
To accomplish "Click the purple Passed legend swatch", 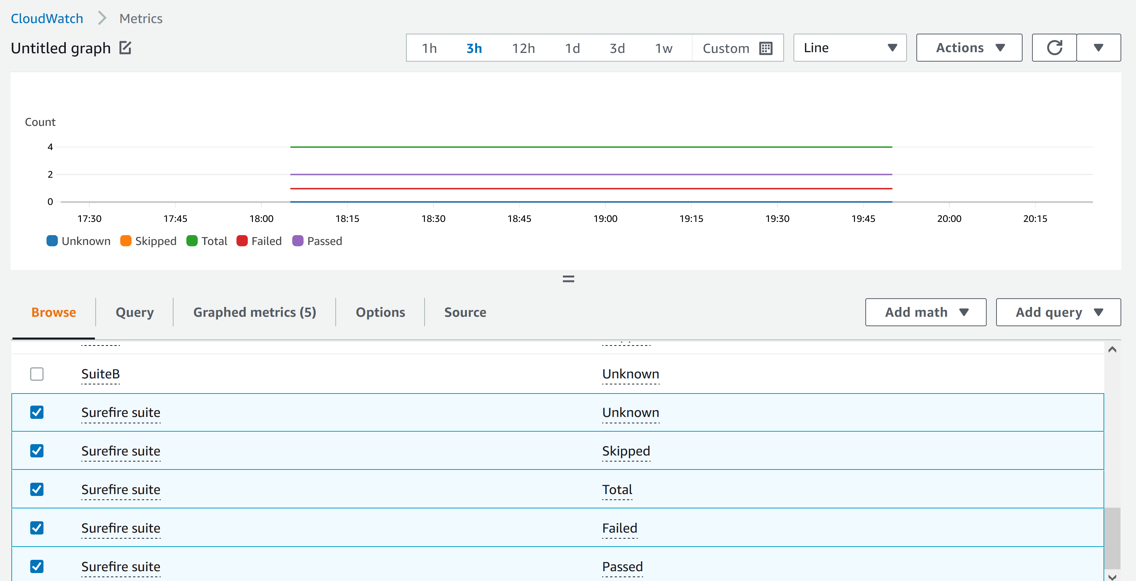I will (298, 241).
